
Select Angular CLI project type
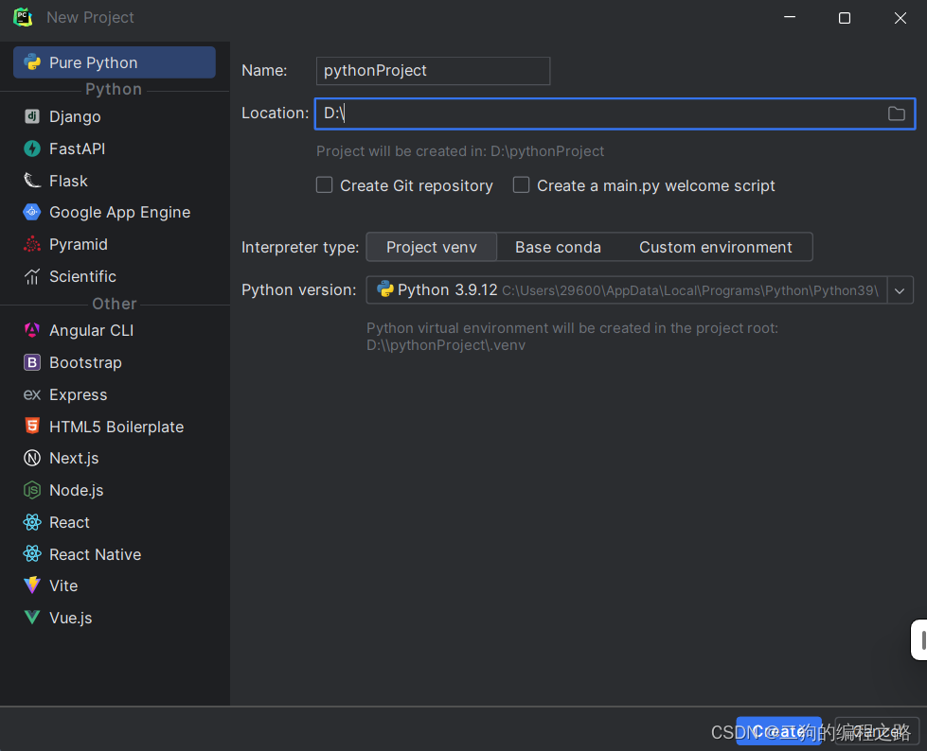point(115,330)
